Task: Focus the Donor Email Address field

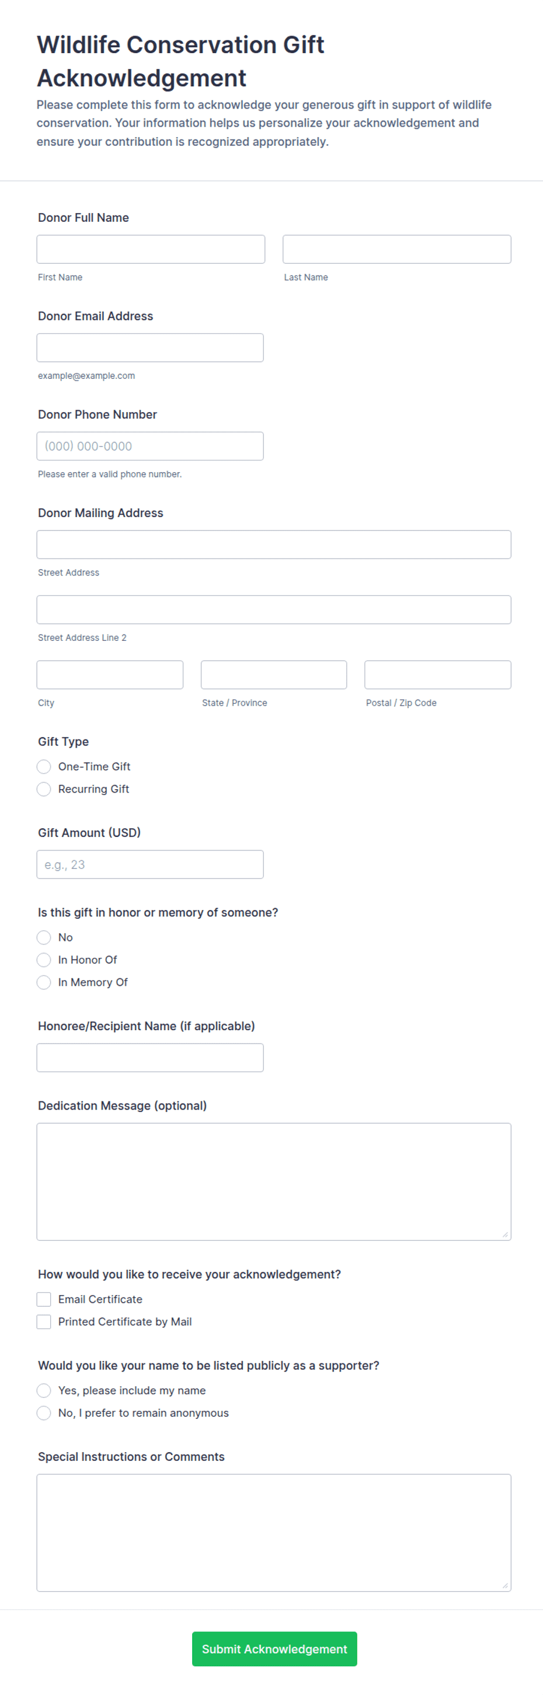Action: click(150, 347)
